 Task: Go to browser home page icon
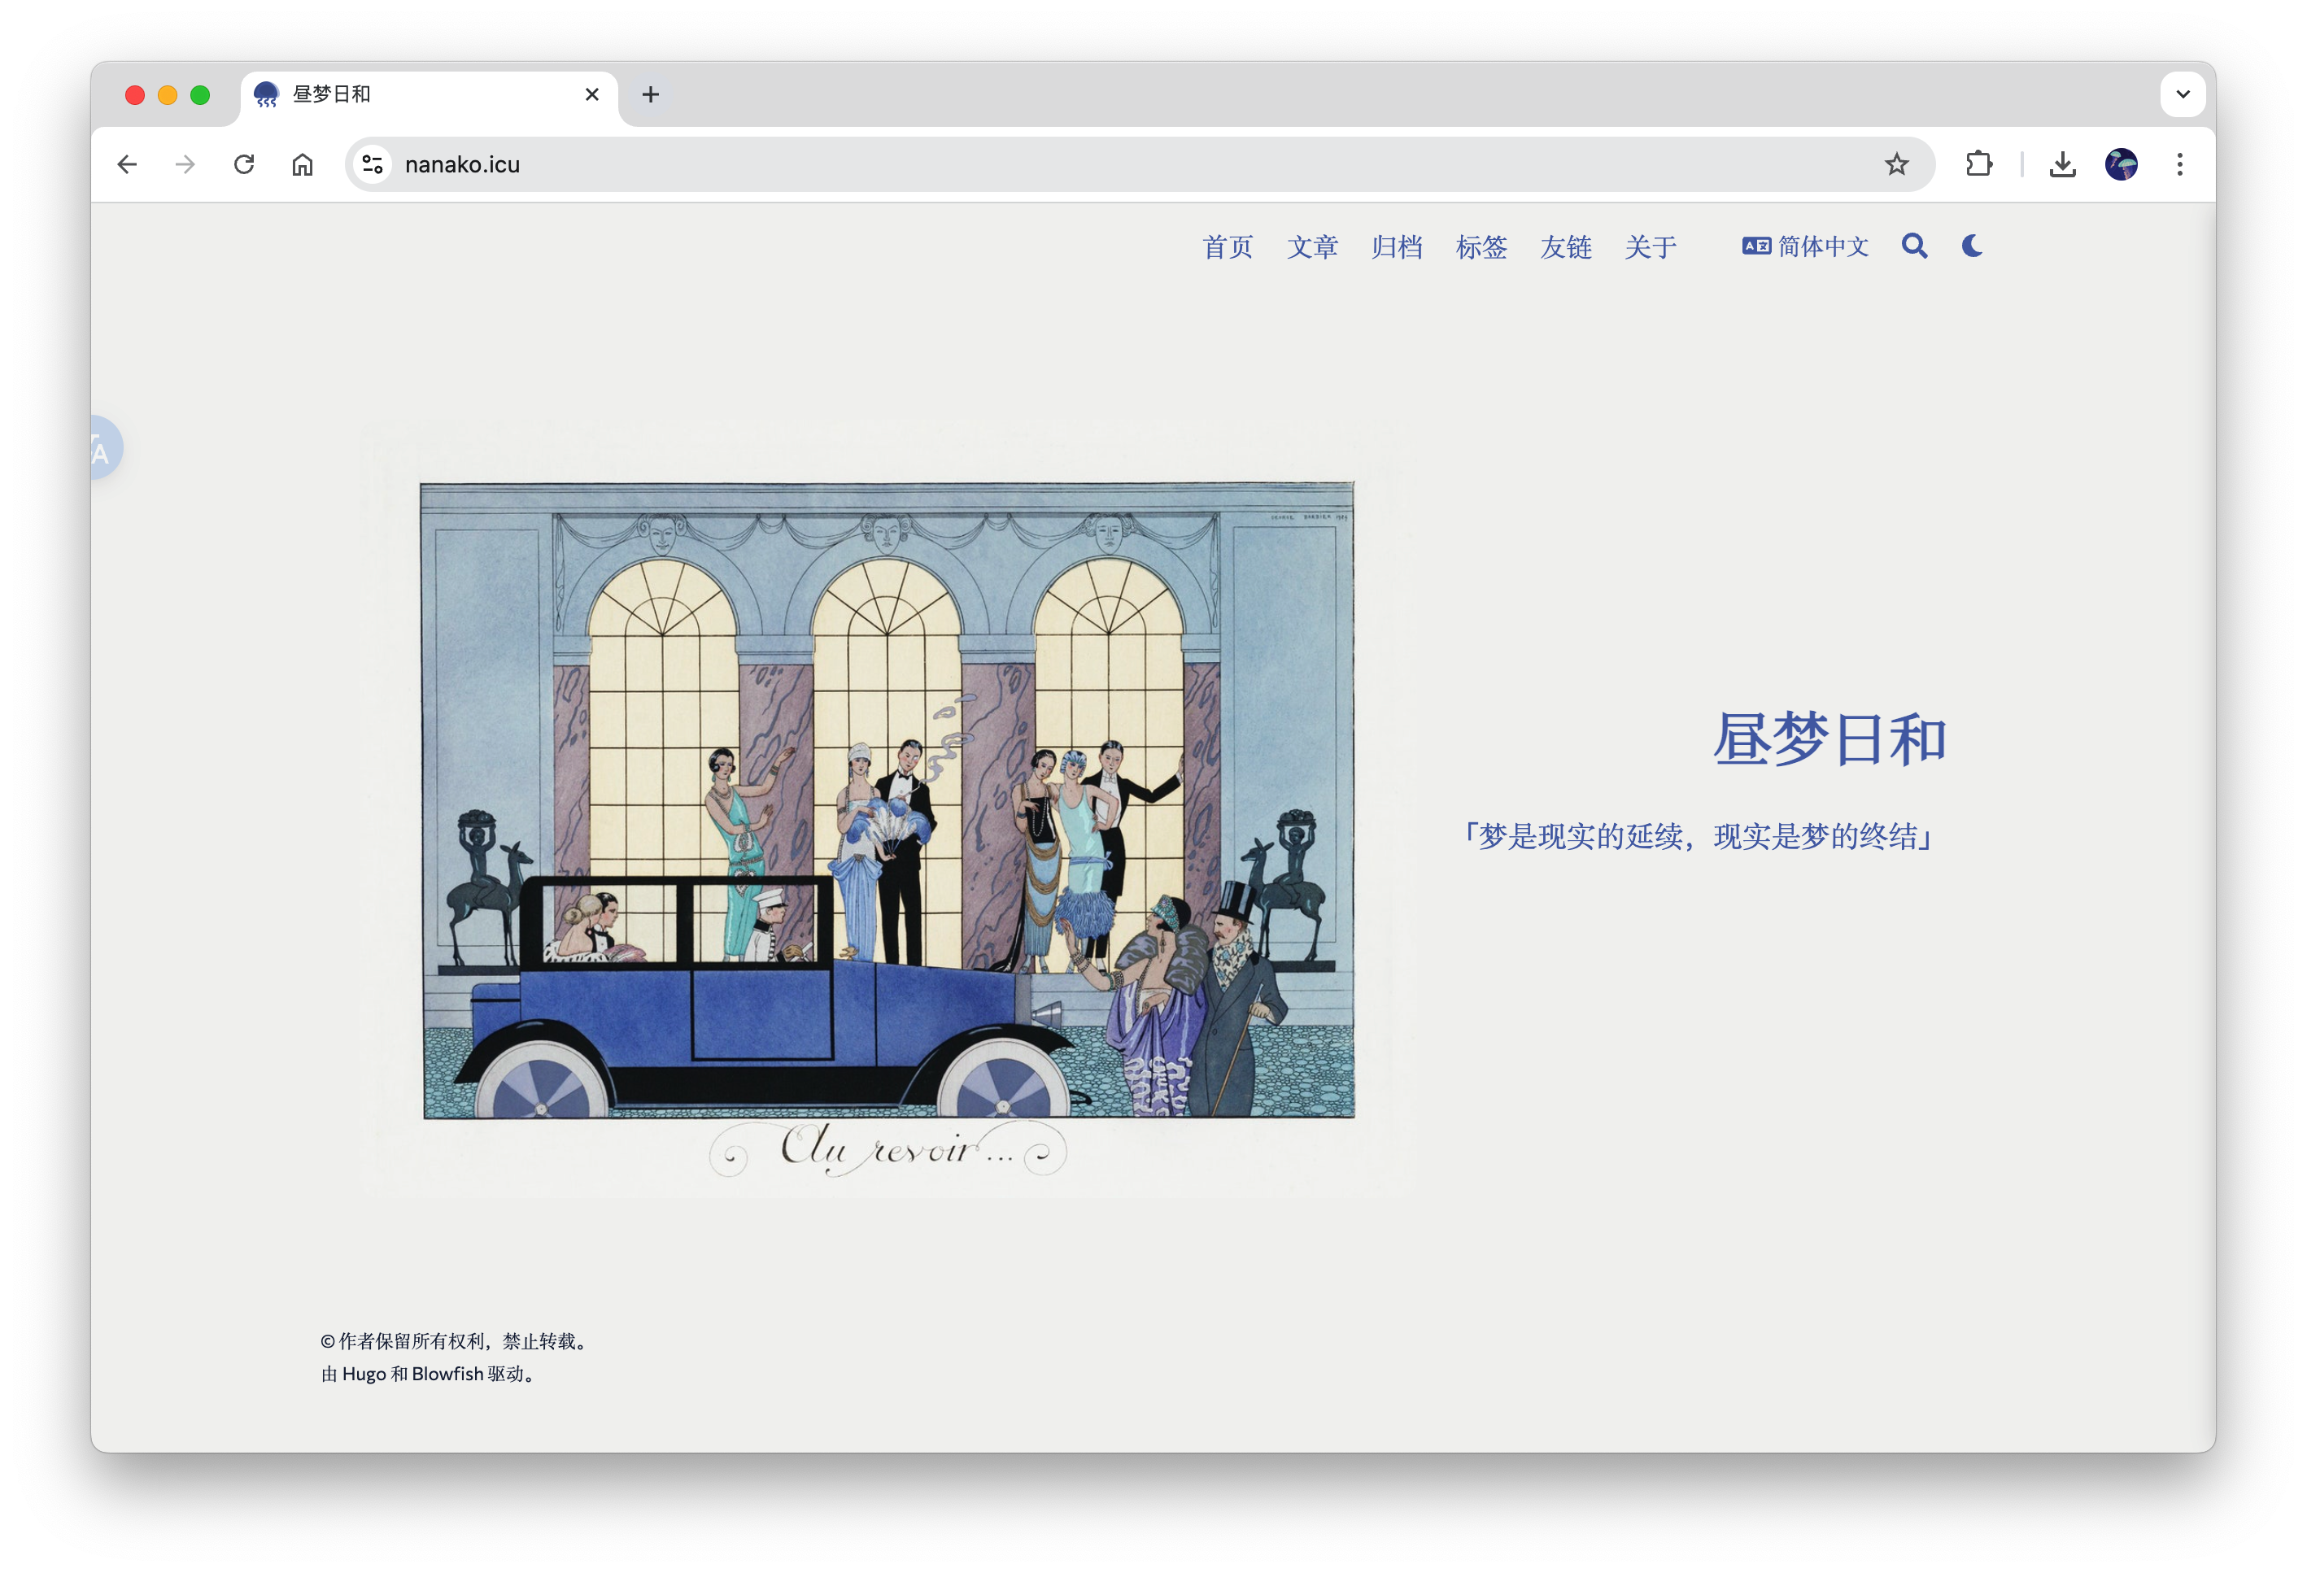[x=303, y=165]
